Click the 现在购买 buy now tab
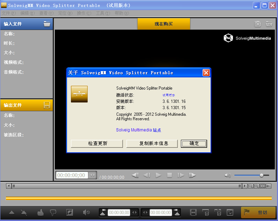This screenshot has width=278, height=221. tap(164, 24)
